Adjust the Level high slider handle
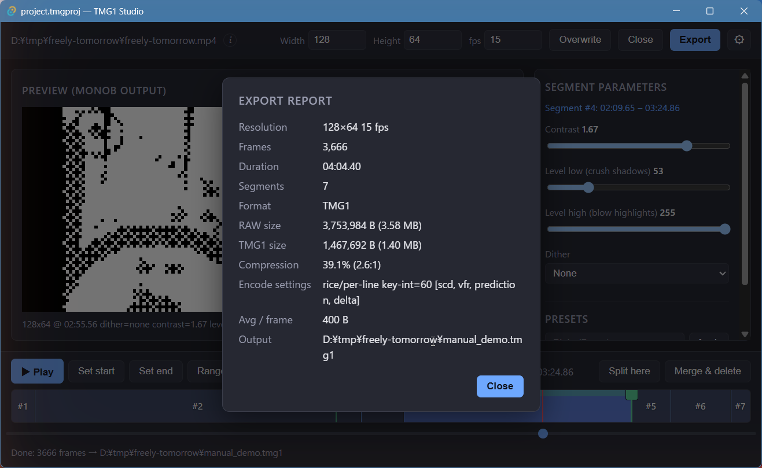This screenshot has width=762, height=468. click(x=725, y=229)
